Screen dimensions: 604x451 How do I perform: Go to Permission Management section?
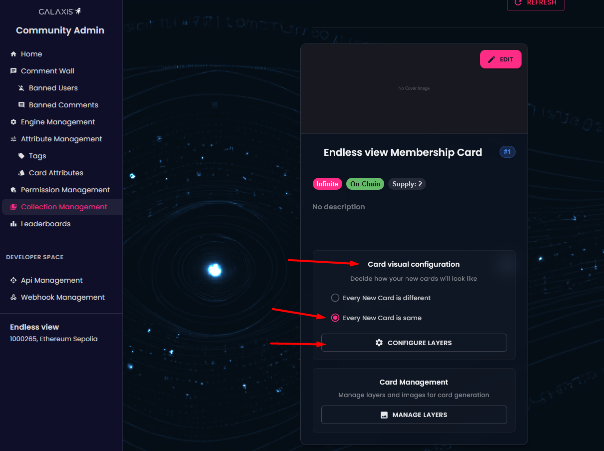click(65, 190)
